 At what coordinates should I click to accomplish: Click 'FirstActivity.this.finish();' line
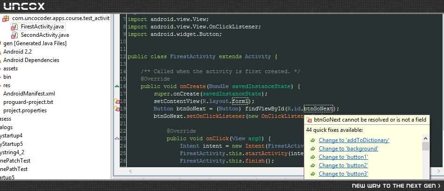pyautogui.click(x=227, y=161)
